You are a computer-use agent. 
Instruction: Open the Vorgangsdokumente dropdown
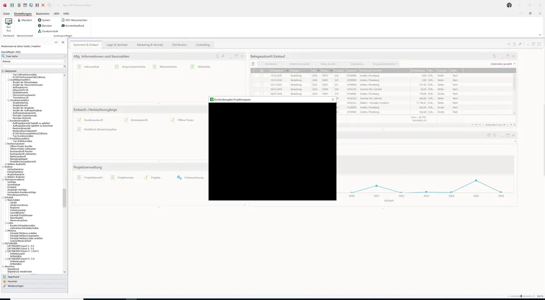tap(385, 64)
